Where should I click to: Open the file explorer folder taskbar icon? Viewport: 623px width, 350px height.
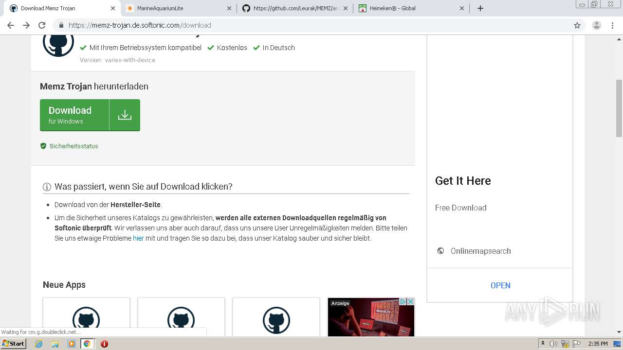pyautogui.click(x=55, y=344)
